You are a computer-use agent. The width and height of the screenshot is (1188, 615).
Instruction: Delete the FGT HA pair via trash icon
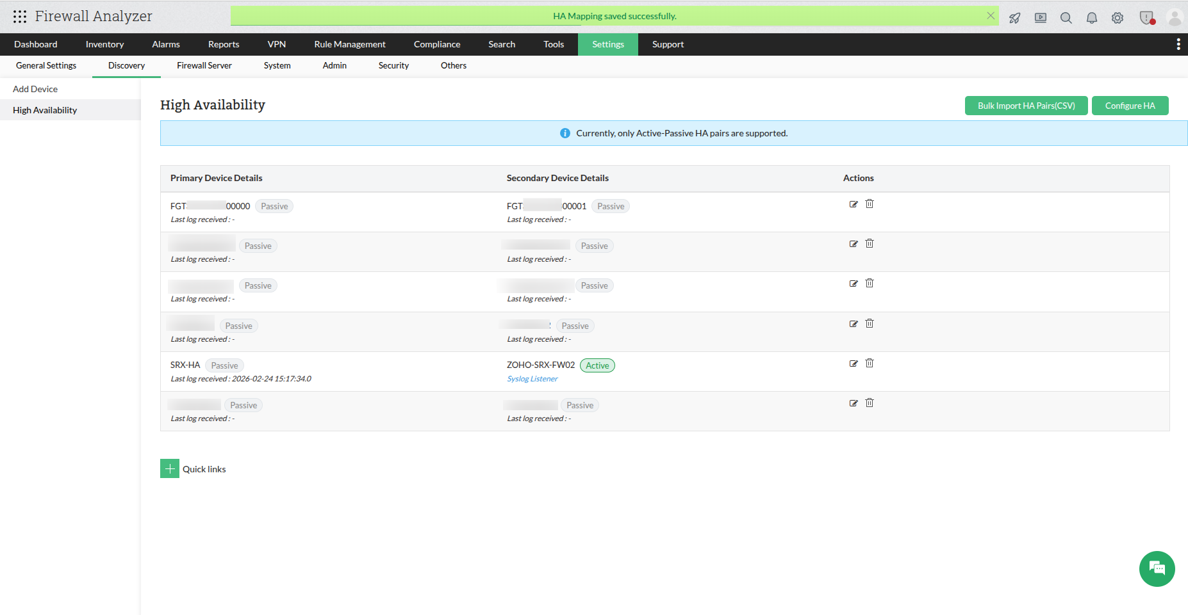pos(870,203)
